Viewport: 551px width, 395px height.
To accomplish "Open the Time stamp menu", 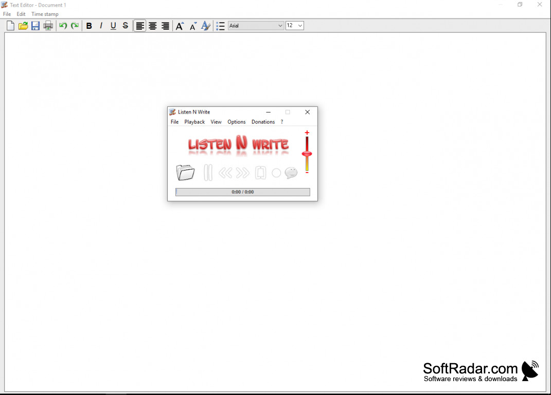I will pyautogui.click(x=45, y=14).
